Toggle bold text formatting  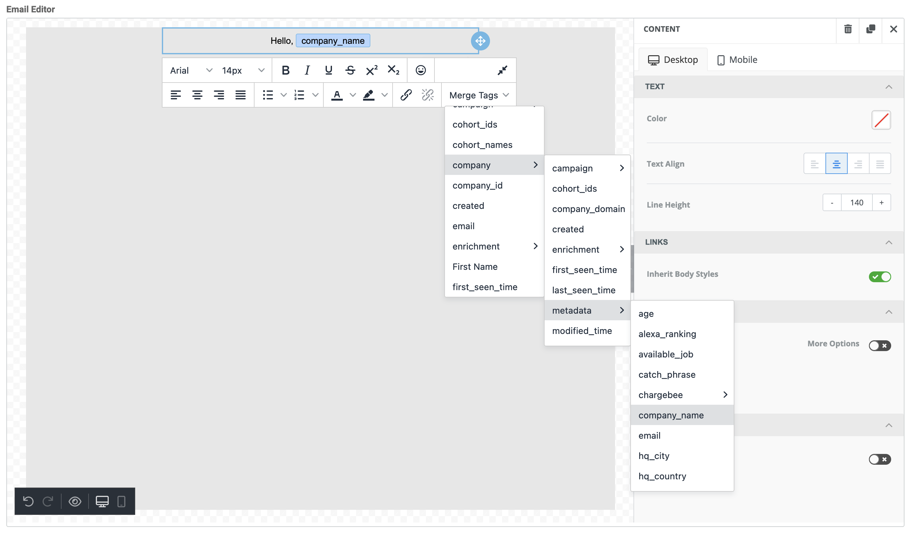coord(285,70)
